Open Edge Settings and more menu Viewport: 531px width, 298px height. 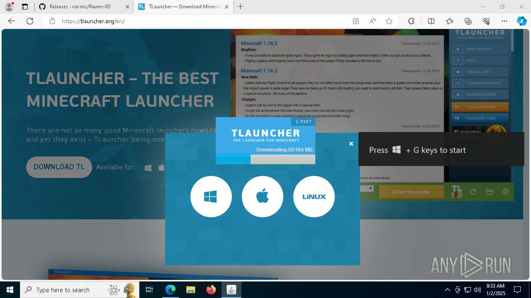pos(504,21)
